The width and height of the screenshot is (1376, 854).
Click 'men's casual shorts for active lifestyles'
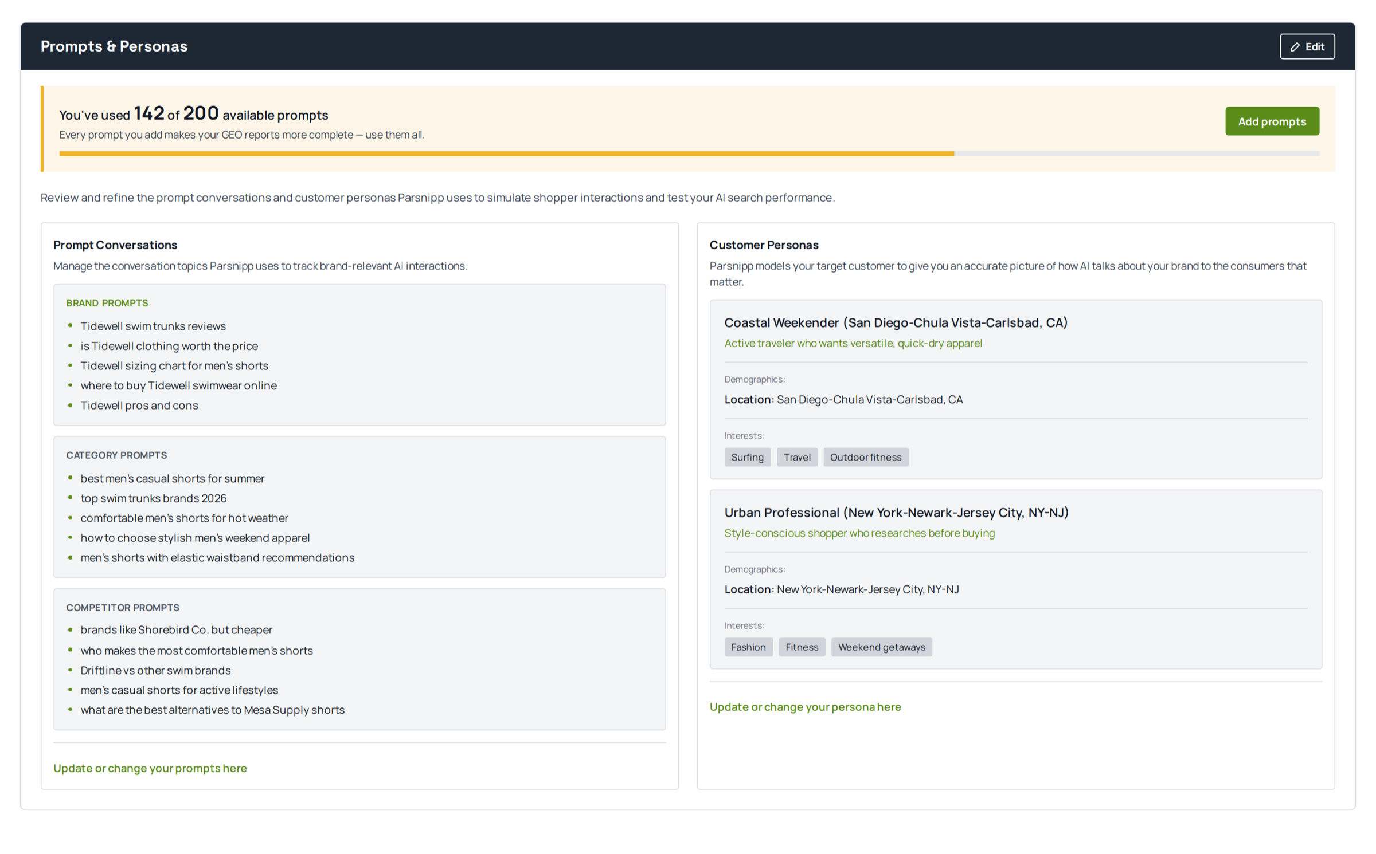pos(179,689)
